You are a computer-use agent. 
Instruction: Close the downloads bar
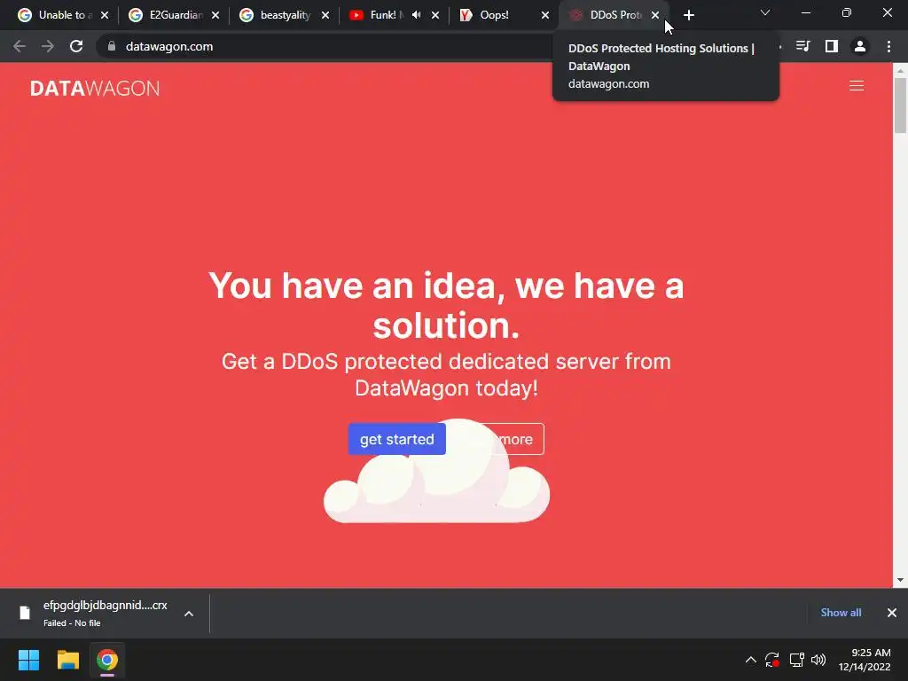[892, 612]
